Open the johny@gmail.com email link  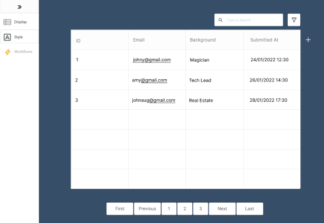(152, 60)
